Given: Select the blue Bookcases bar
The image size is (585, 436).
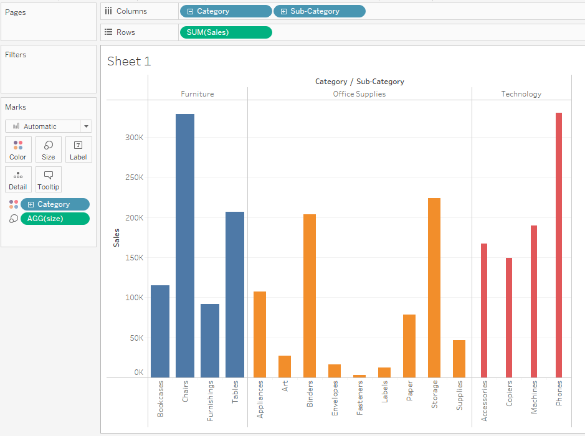Looking at the screenshot, I should coord(160,331).
